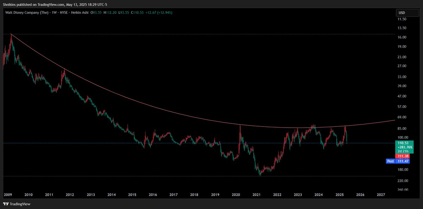This screenshot has width=423, height=209.
Task: Click the 27.00 price axis label
Action: click(402, 66)
